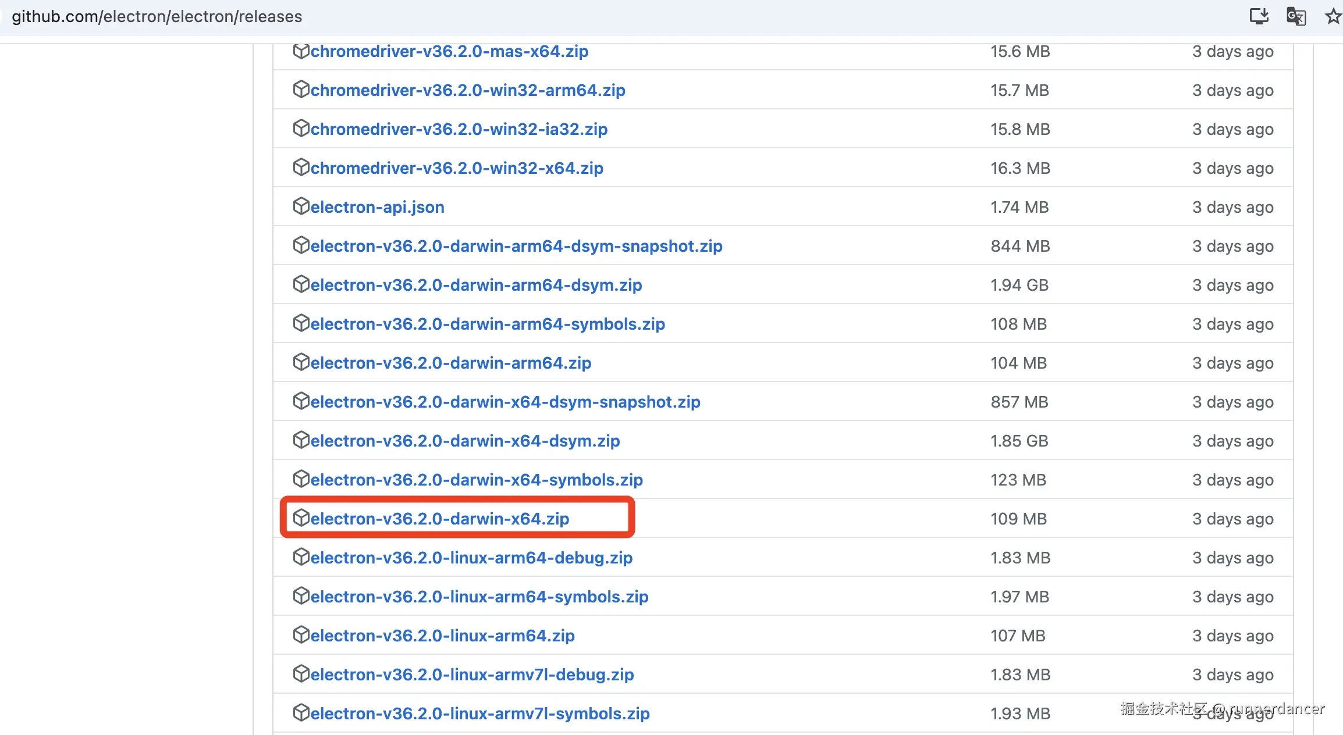Download electron-v36.2.0-linux-arm64-symbols.zip
This screenshot has height=735, width=1343.
479,597
